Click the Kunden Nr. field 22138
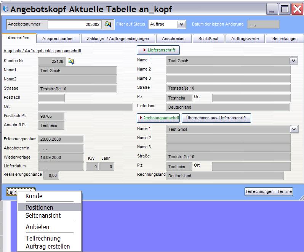This screenshot has width=304, height=252. pyautogui.click(x=52, y=61)
